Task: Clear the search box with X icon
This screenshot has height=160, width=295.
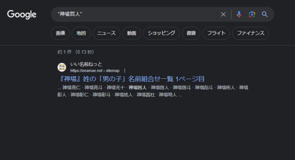Action: 223,14
